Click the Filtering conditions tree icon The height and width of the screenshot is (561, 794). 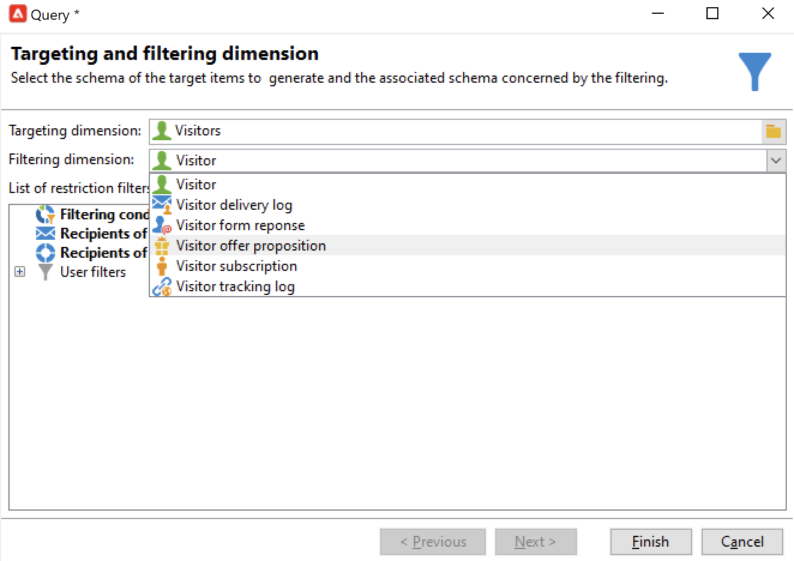(x=45, y=215)
